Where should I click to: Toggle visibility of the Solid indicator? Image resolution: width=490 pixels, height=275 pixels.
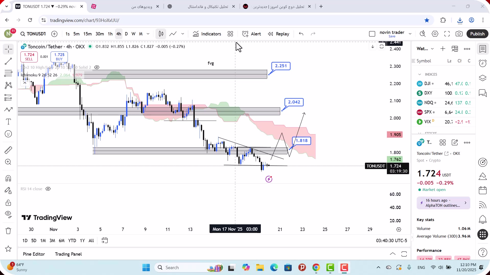point(97,67)
